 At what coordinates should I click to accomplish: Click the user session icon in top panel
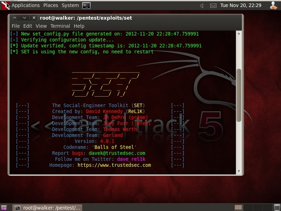click(x=273, y=6)
